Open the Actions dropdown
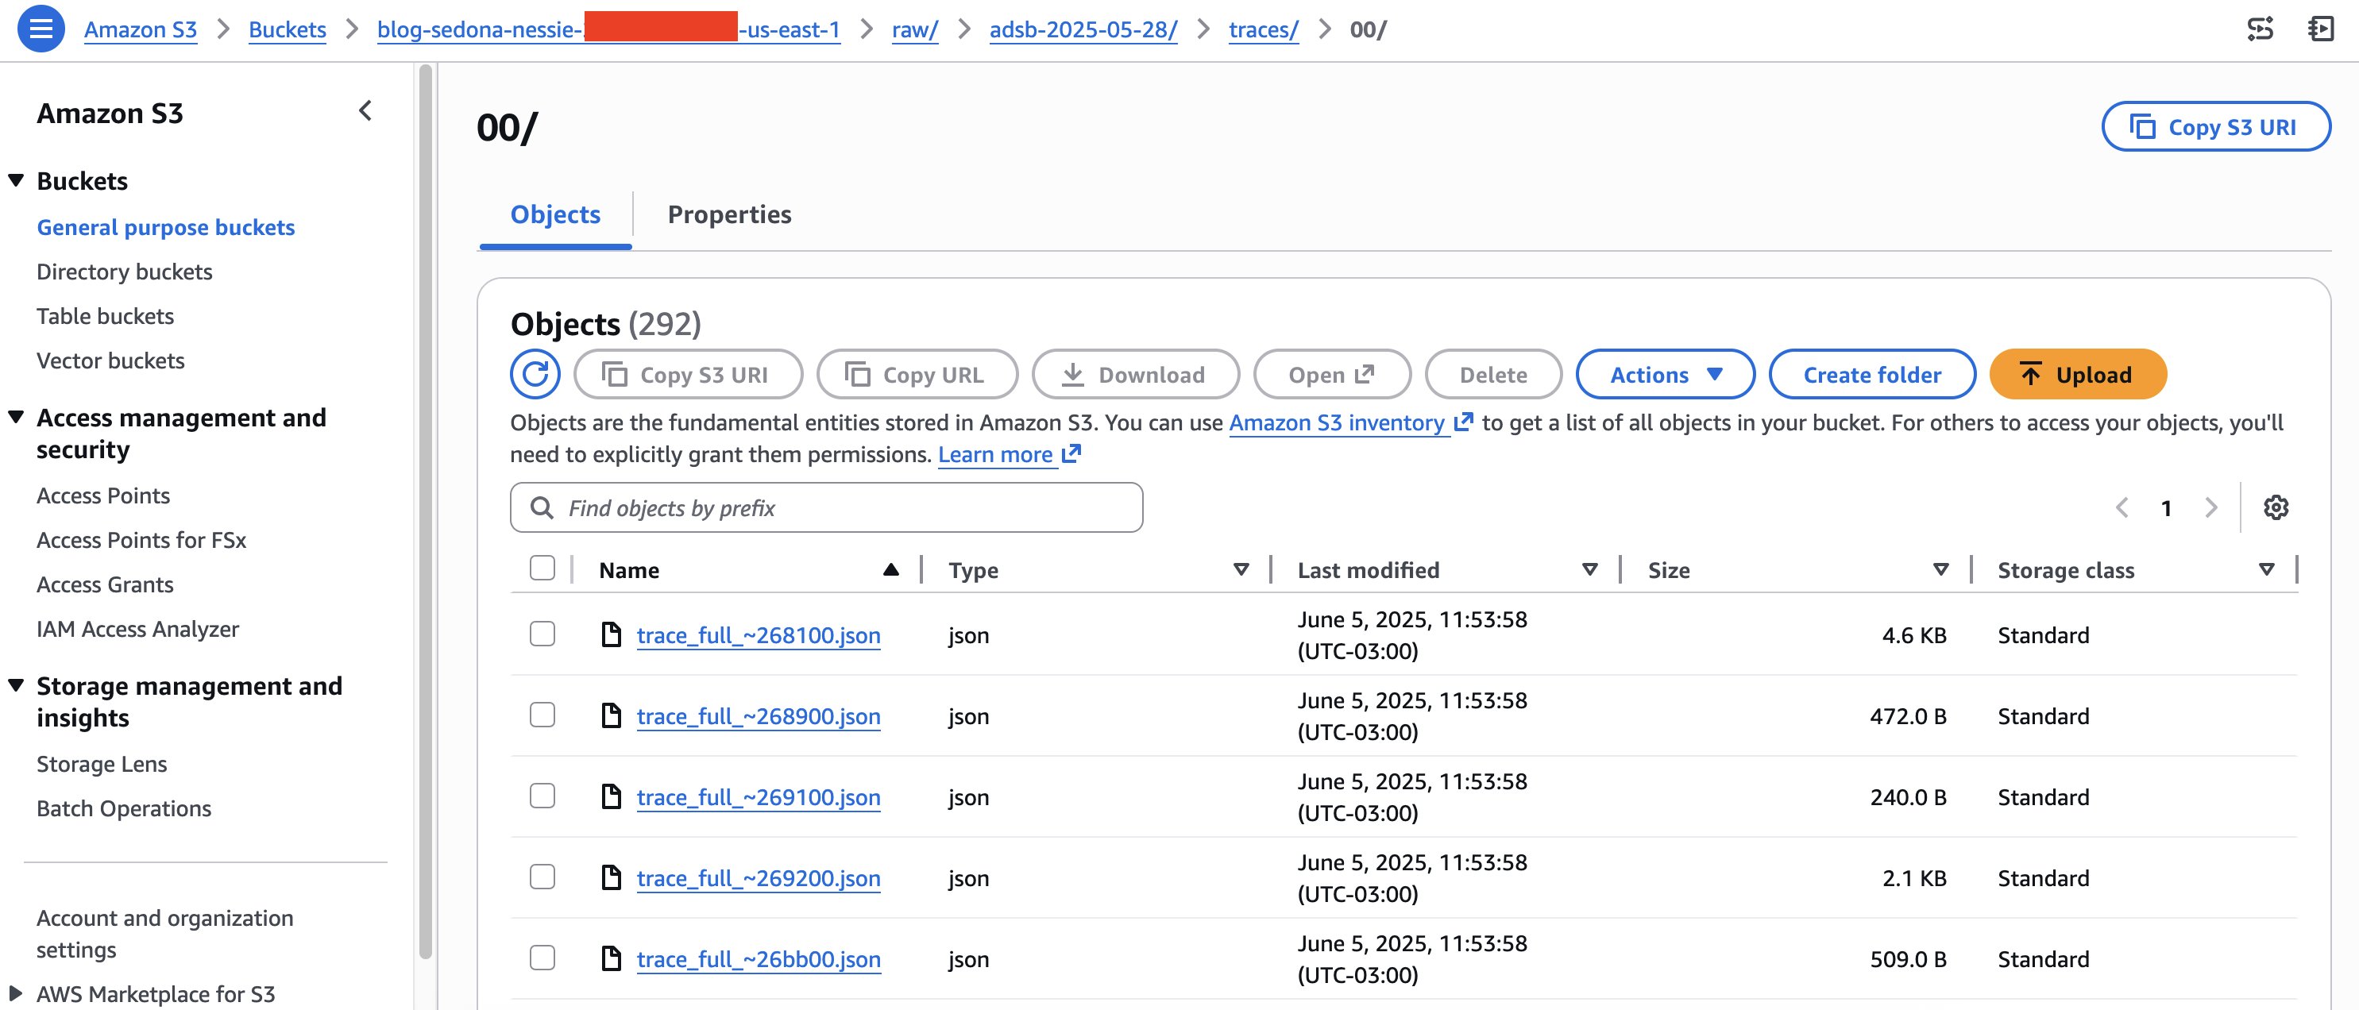The image size is (2359, 1010). (1665, 374)
